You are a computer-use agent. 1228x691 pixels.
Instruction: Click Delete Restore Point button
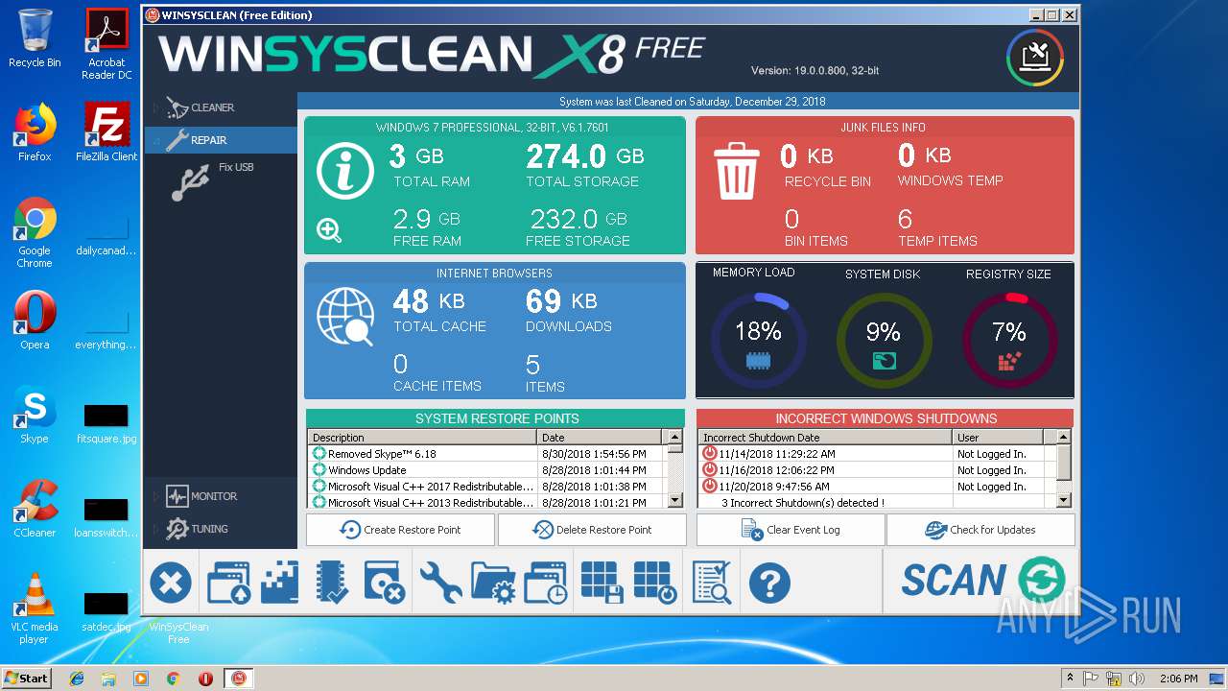[x=592, y=530]
